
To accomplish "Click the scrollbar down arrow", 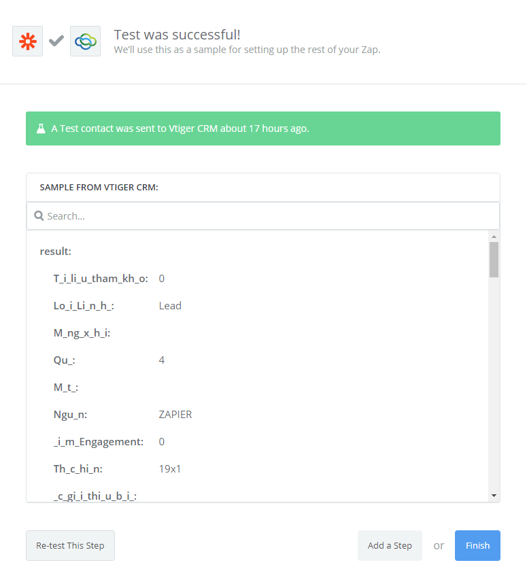I will pos(494,496).
